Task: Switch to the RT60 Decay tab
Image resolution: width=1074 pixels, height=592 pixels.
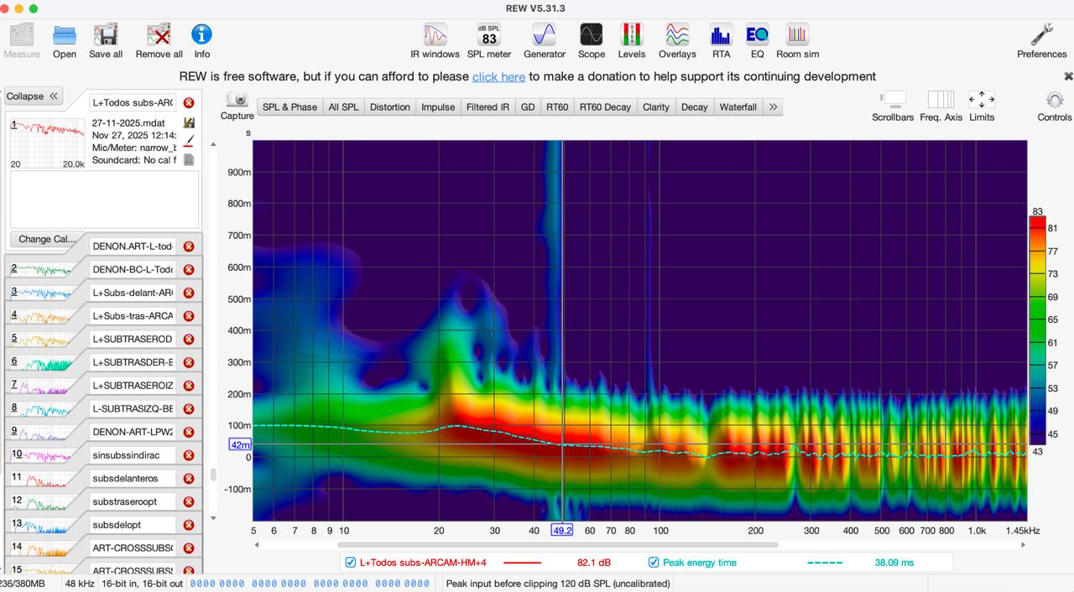Action: pyautogui.click(x=605, y=107)
